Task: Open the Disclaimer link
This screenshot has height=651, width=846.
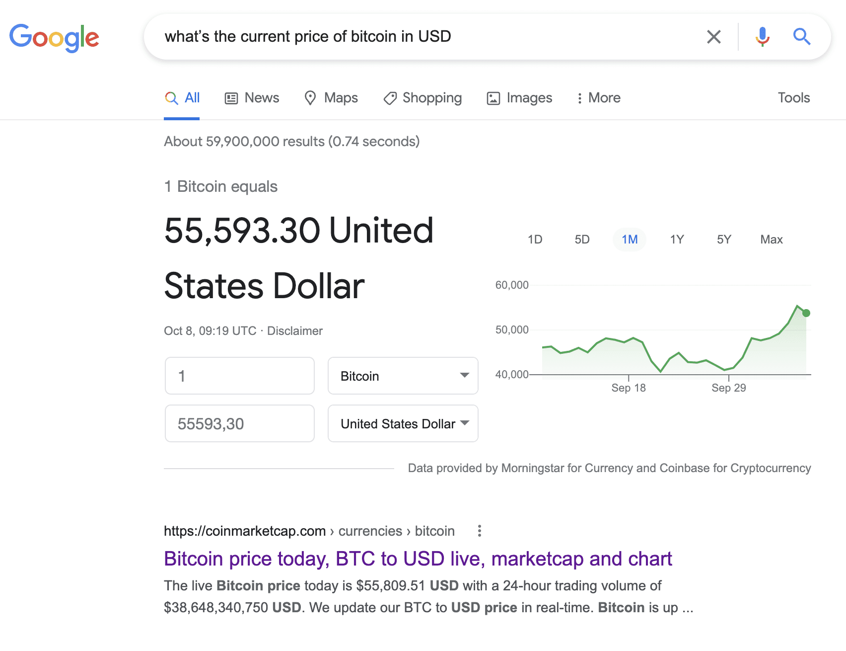Action: 294,330
